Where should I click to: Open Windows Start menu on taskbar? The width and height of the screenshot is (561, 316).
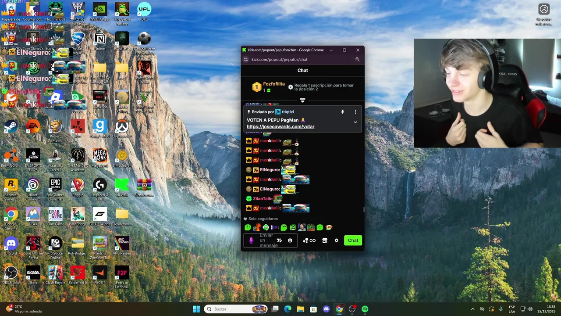click(196, 309)
